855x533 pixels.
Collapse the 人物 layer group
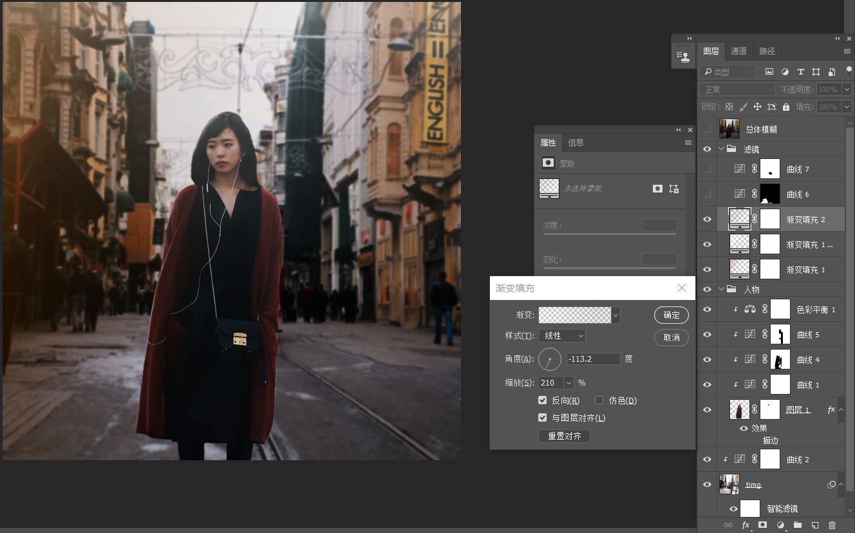tap(722, 290)
